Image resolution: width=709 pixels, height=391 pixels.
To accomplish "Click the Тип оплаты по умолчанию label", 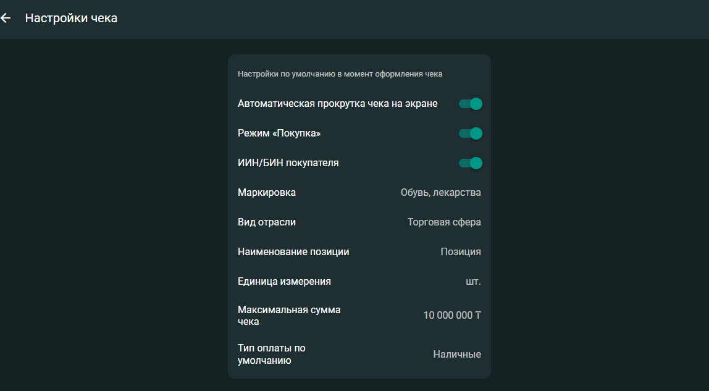I will point(272,355).
